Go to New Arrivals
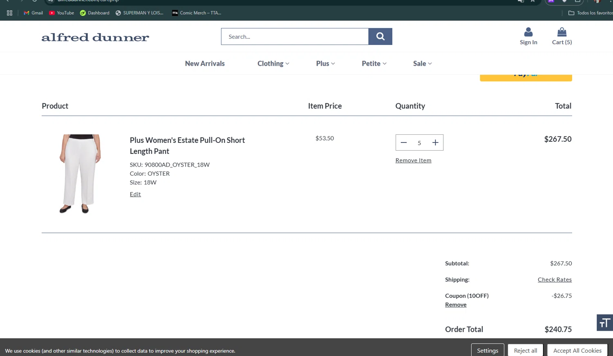This screenshot has width=613, height=356. coord(205,63)
